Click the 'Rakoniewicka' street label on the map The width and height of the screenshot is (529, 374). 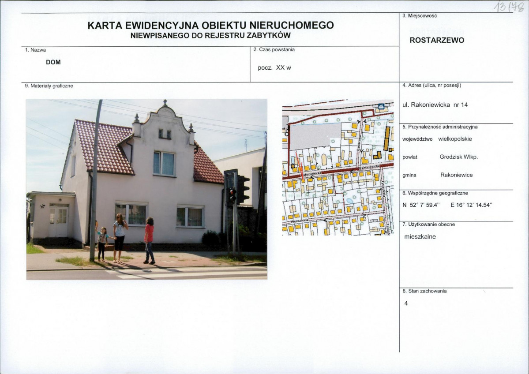point(369,167)
